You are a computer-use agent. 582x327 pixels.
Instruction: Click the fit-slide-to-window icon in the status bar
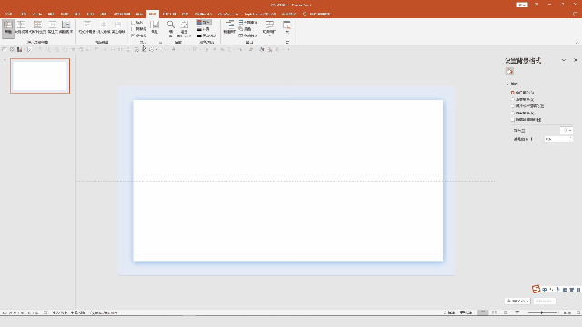(x=578, y=312)
